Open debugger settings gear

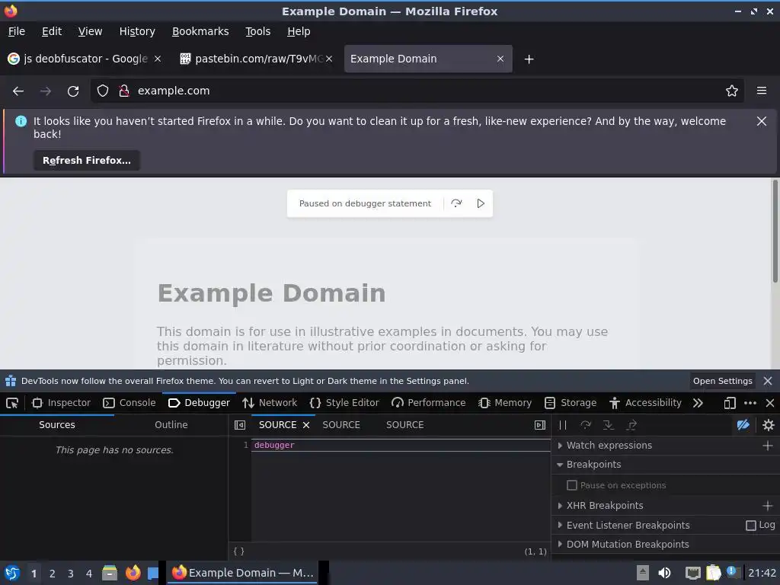click(768, 425)
